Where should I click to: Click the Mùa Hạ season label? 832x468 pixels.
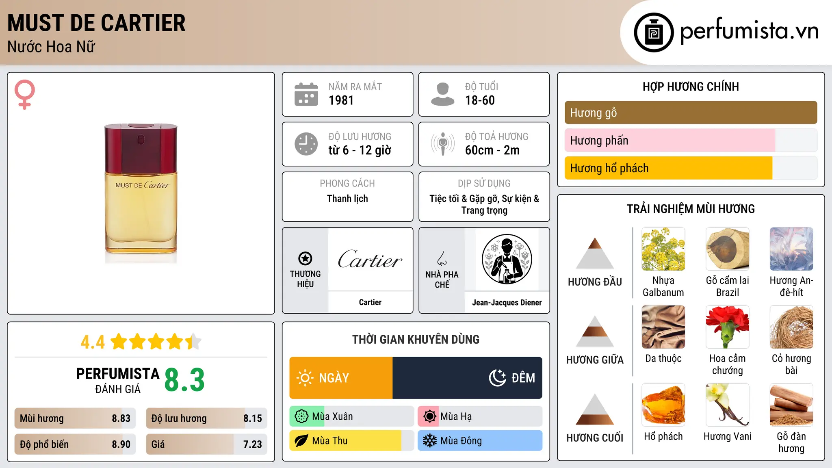(x=456, y=416)
